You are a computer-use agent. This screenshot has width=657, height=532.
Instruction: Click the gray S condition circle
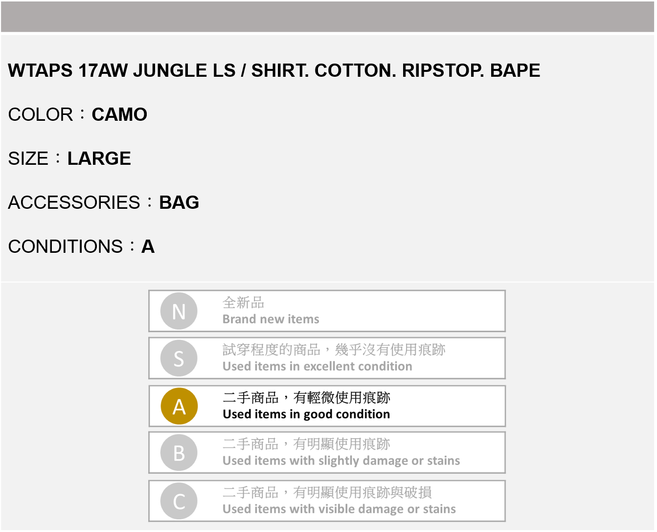click(x=179, y=358)
